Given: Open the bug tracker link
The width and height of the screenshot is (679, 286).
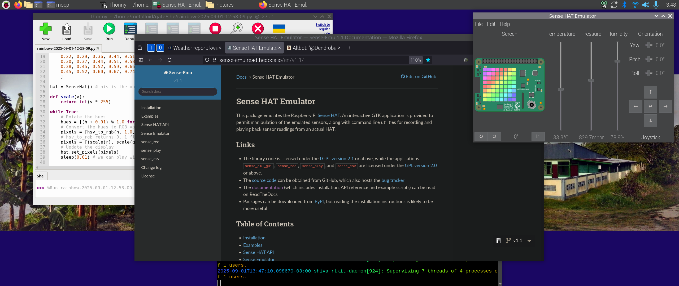Looking at the screenshot, I should point(393,180).
